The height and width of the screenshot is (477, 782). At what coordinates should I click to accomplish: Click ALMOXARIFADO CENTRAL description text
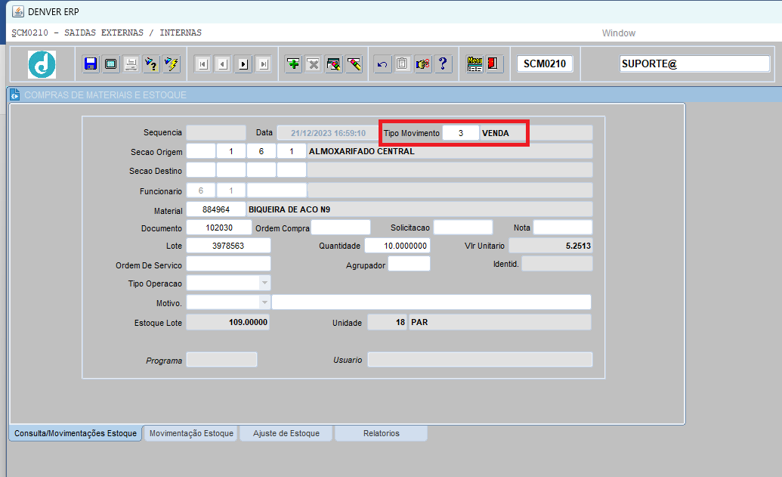[362, 151]
